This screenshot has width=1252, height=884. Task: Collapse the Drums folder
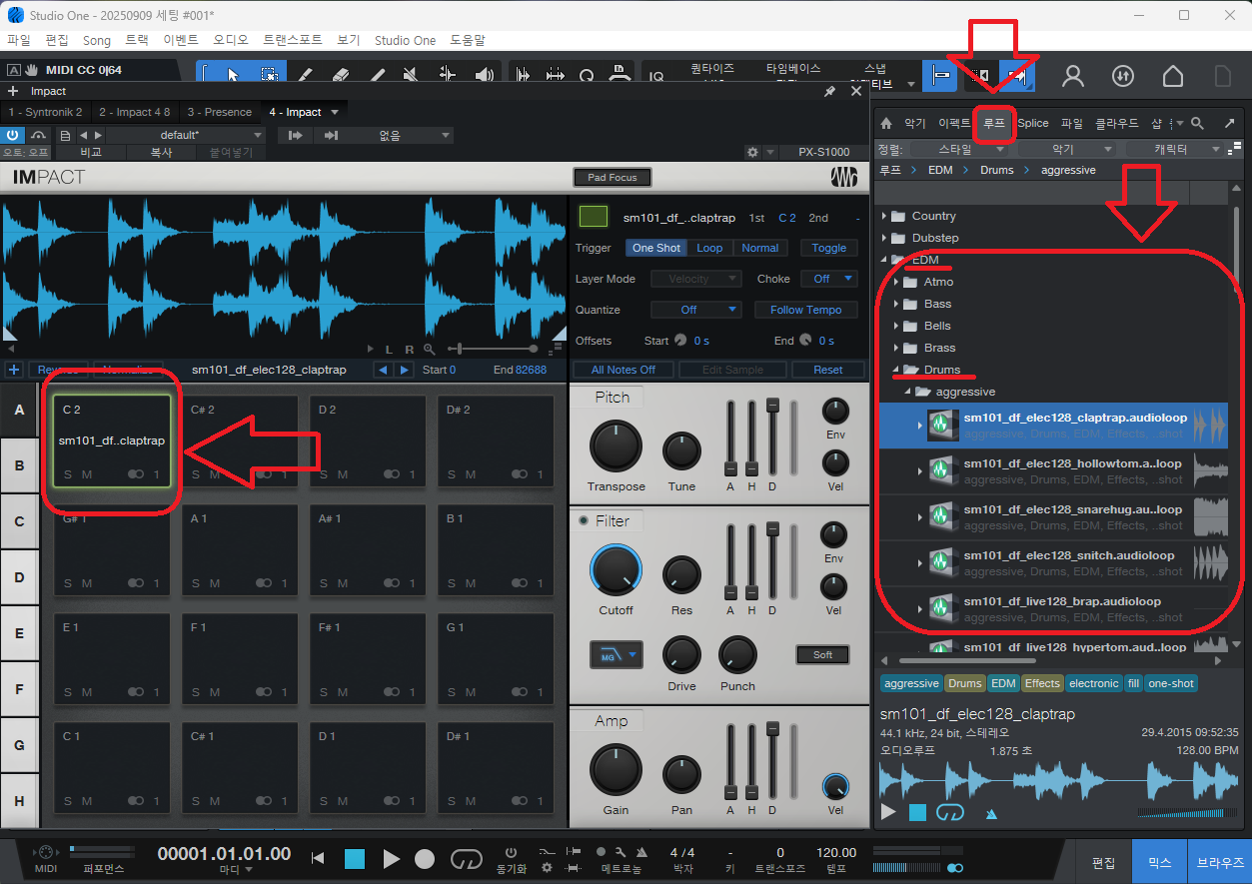tap(896, 370)
